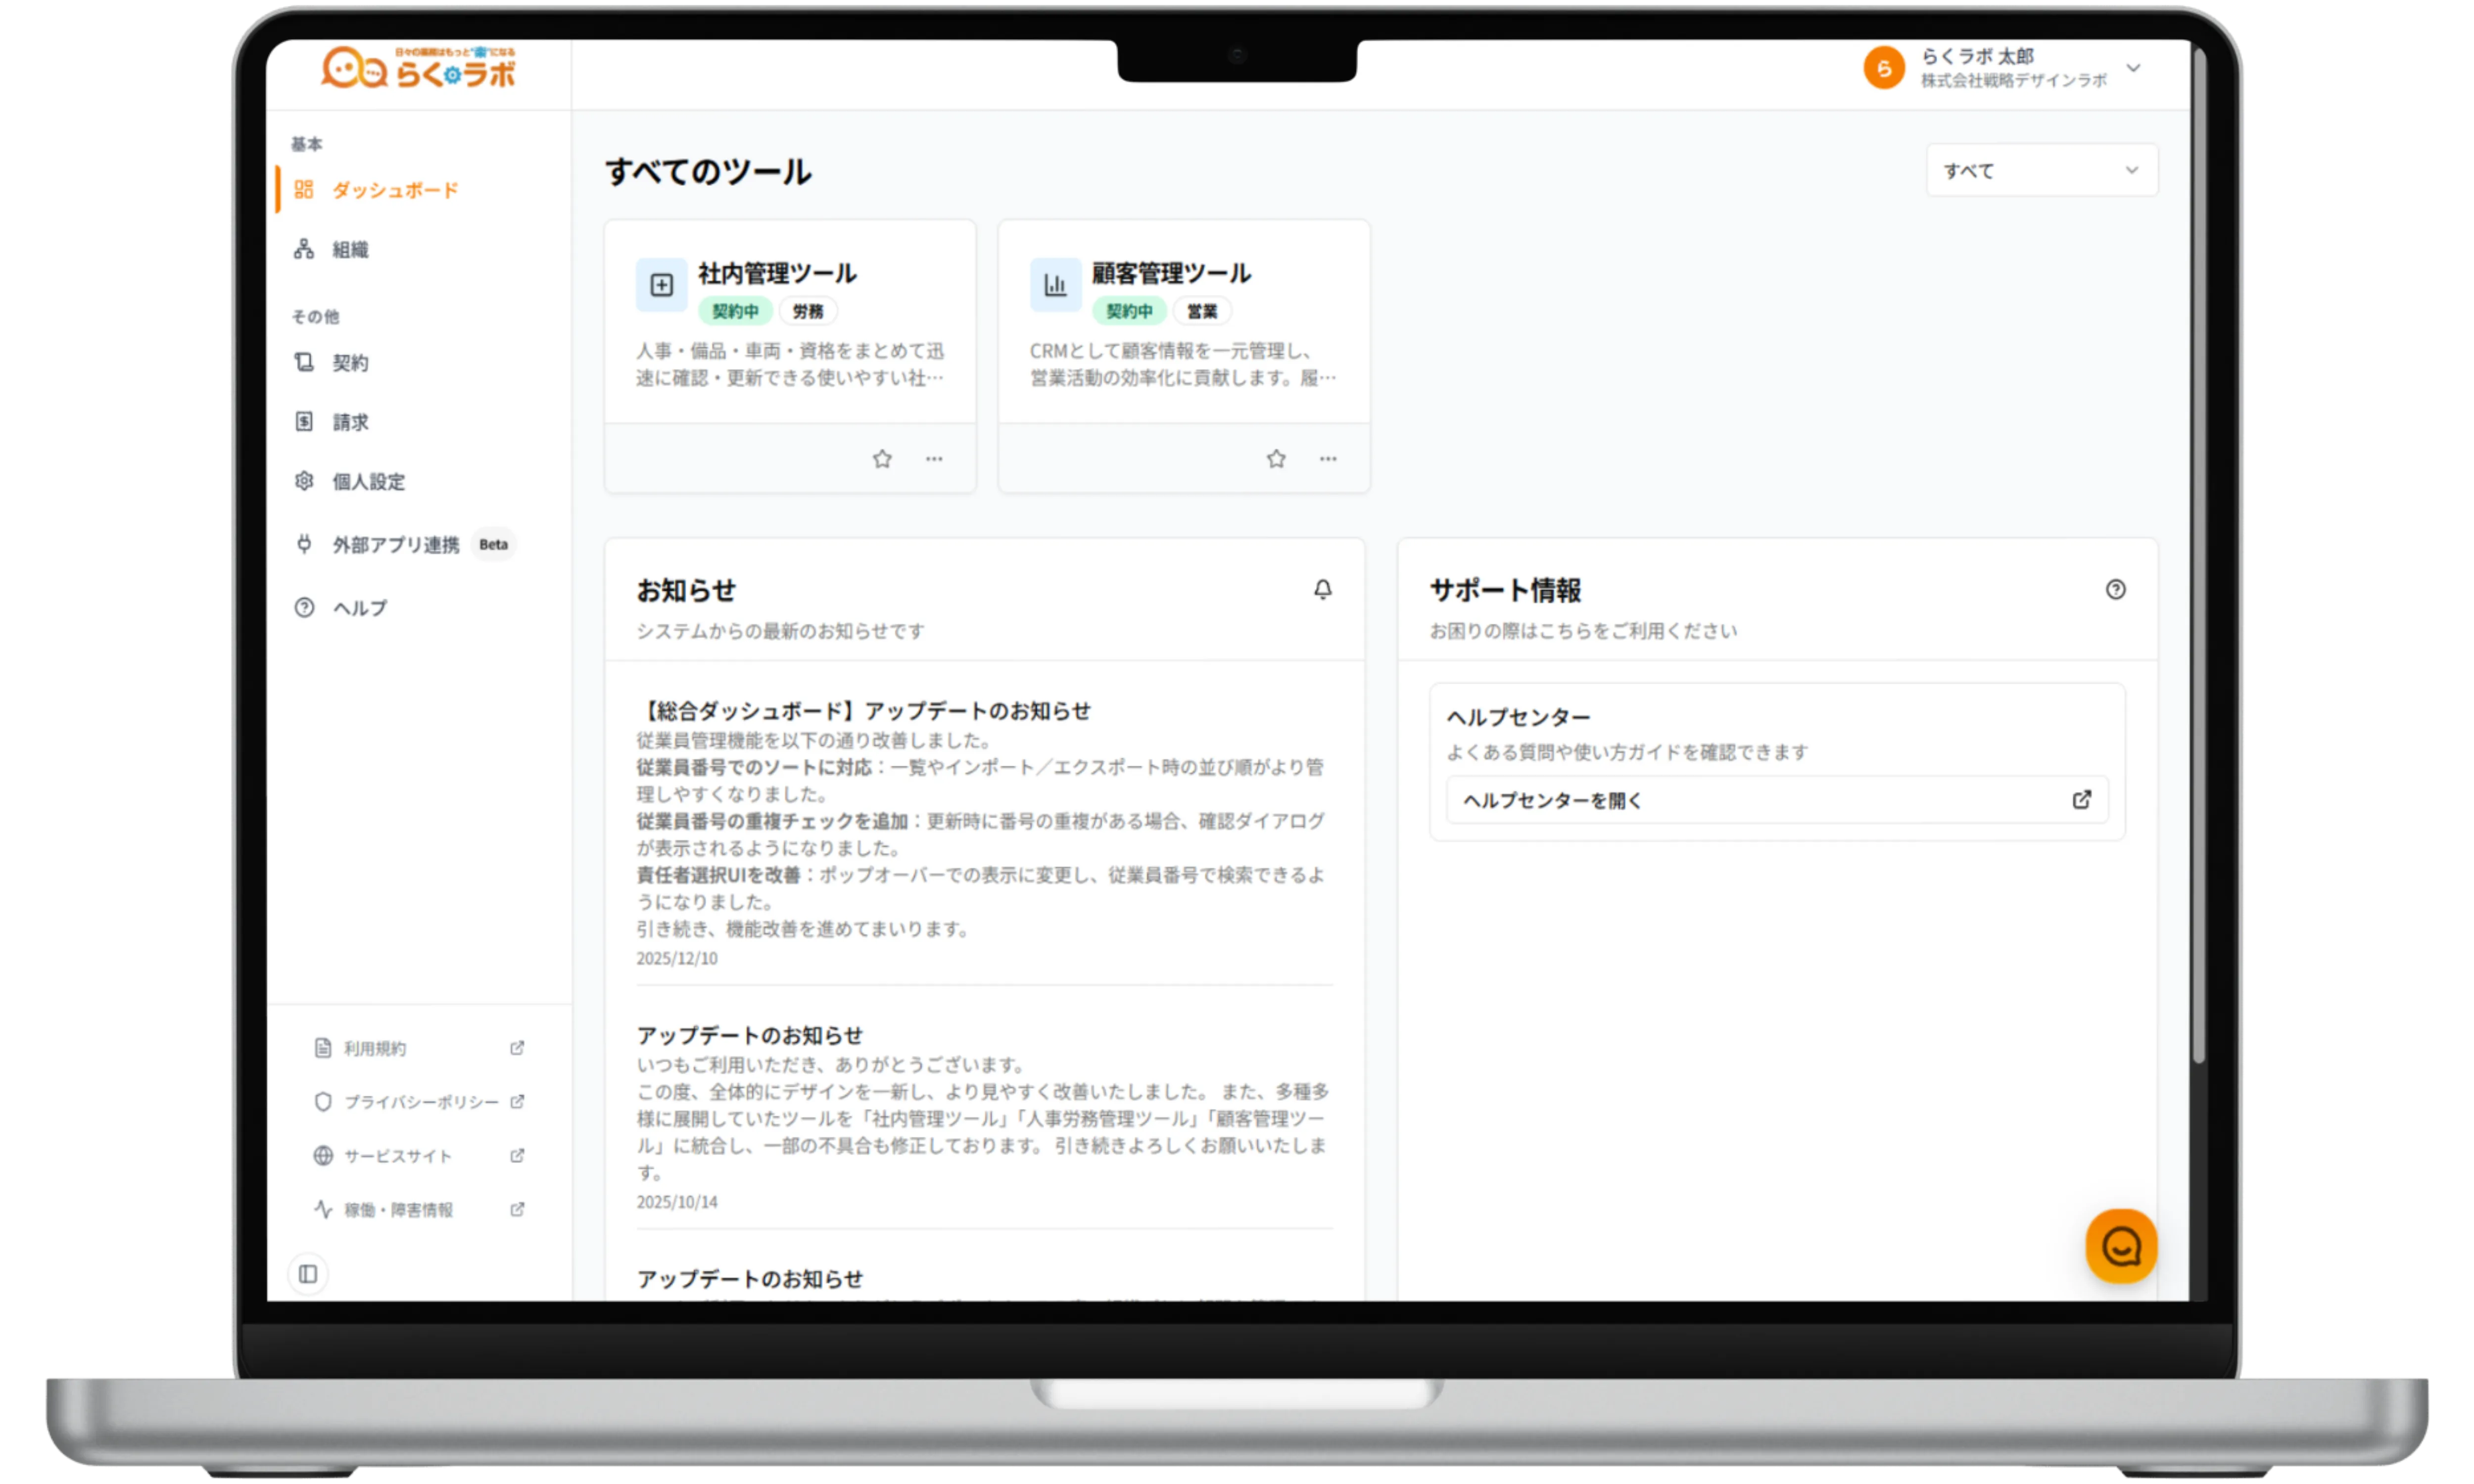This screenshot has height=1484, width=2474.
Task: Favorite 顧客管理ツール with the star
Action: point(1276,459)
